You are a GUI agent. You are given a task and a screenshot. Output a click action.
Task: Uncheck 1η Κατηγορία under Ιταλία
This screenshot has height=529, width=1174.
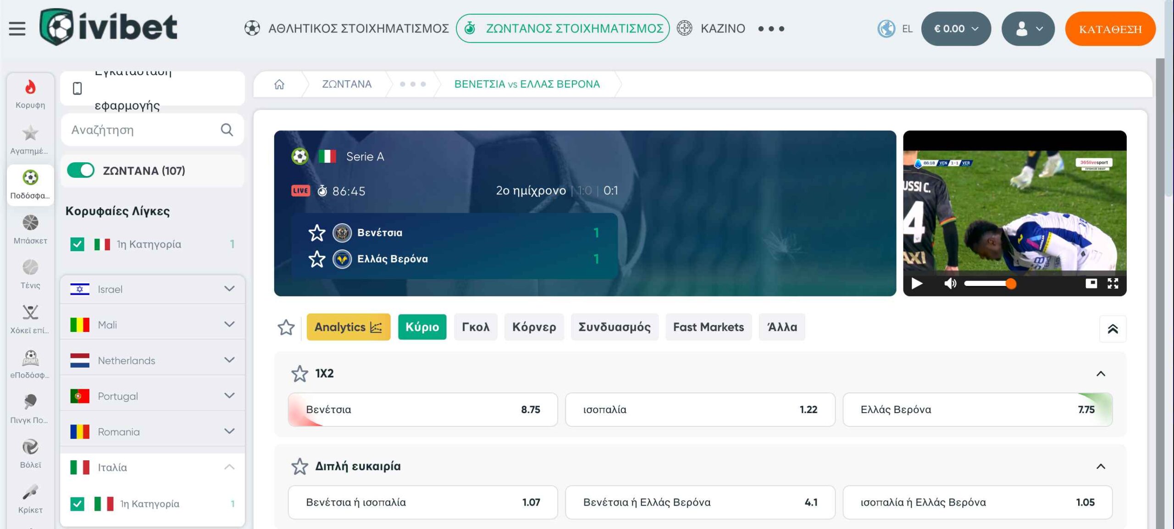(78, 504)
